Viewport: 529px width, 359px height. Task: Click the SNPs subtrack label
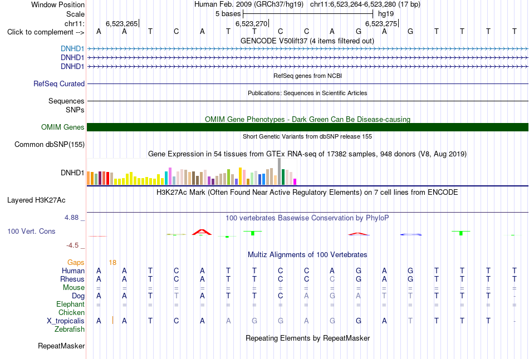coord(75,110)
